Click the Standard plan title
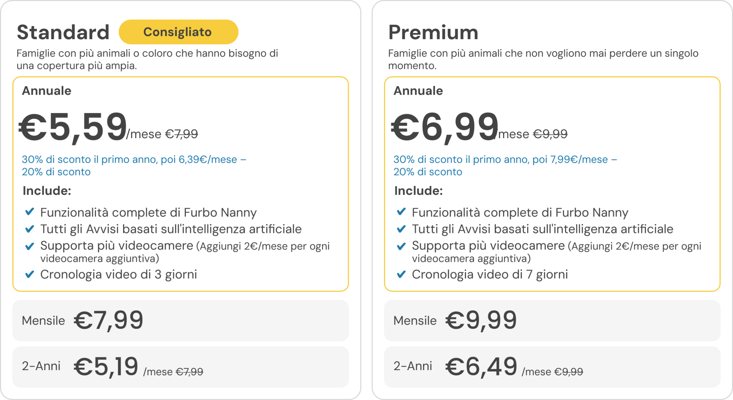 click(63, 32)
